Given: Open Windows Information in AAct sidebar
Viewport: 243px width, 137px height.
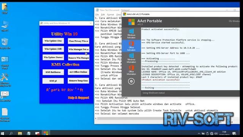Looking at the screenshot, I should point(131,58).
